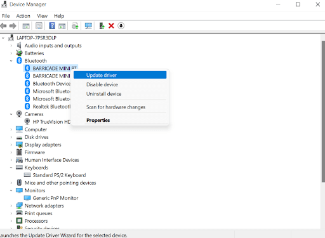Click the Cameras category webcam icon

coord(19,114)
